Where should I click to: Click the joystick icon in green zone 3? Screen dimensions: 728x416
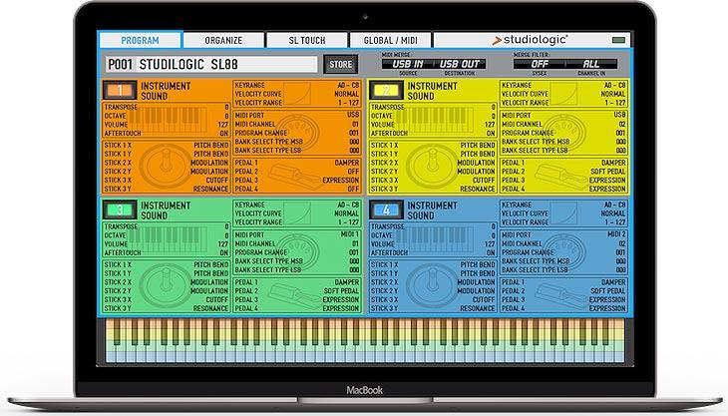(166, 285)
